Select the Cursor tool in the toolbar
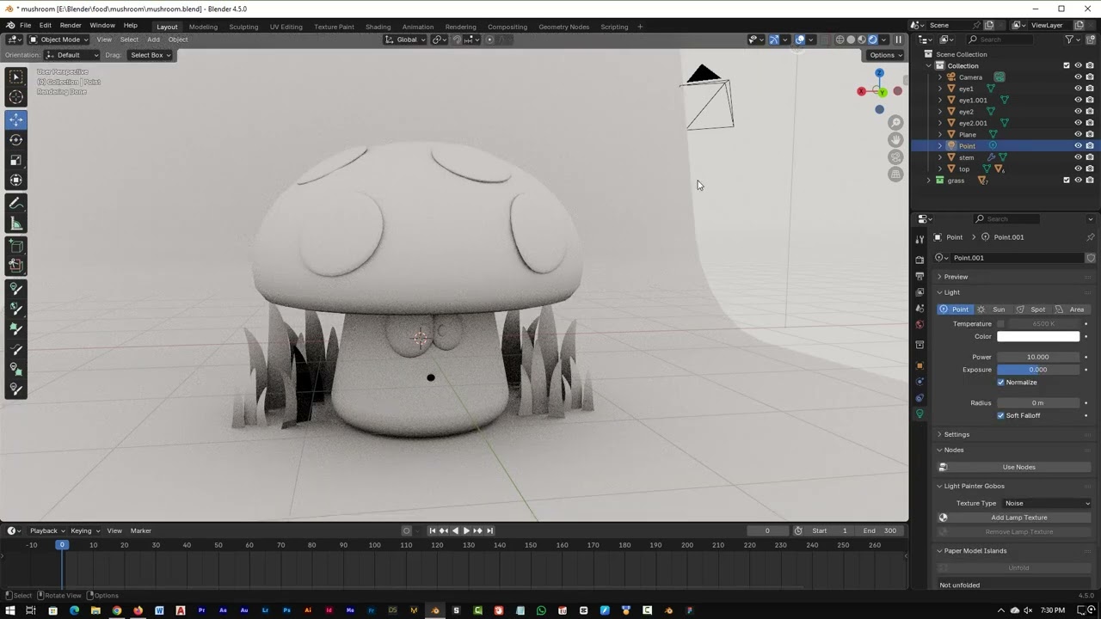This screenshot has height=619, width=1101. coord(15,98)
